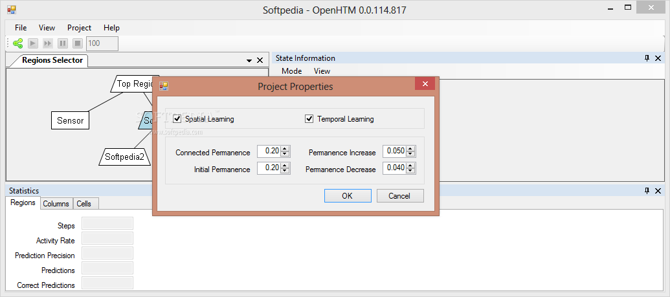Click the Correct Predictions statistics field
The image size is (670, 297).
tap(107, 283)
